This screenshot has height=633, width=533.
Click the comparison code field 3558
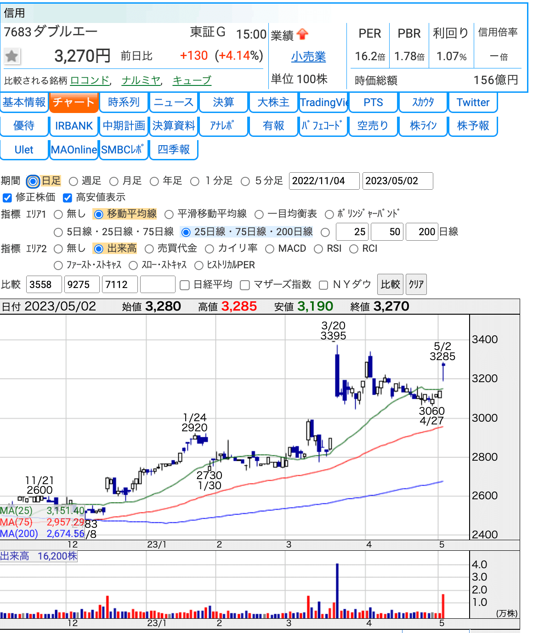point(44,284)
